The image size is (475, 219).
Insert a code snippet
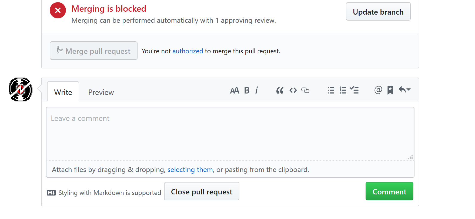click(293, 90)
